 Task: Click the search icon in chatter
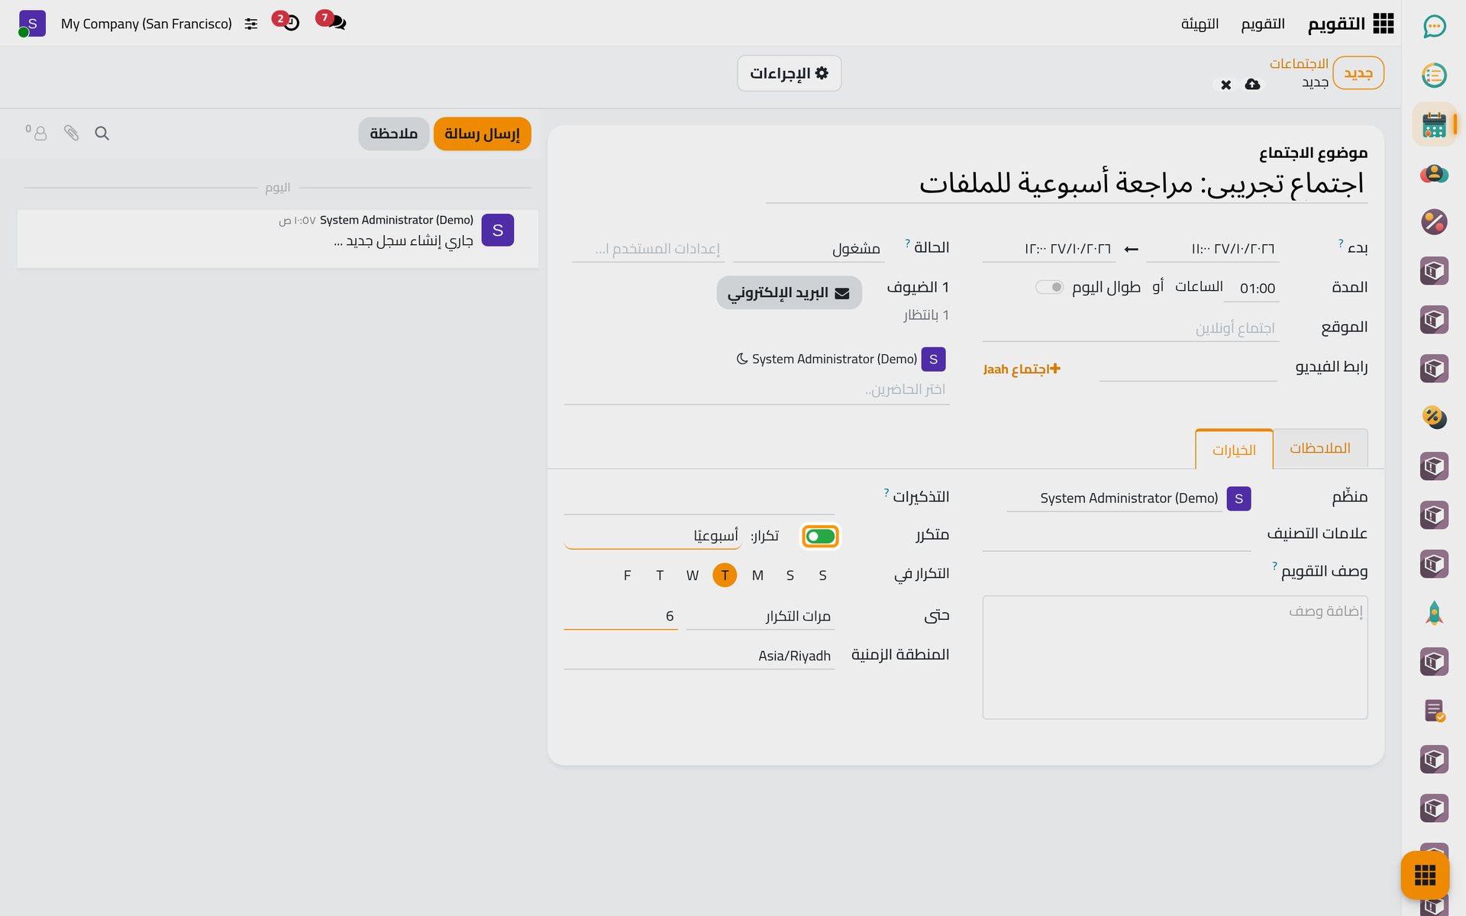[x=102, y=134]
